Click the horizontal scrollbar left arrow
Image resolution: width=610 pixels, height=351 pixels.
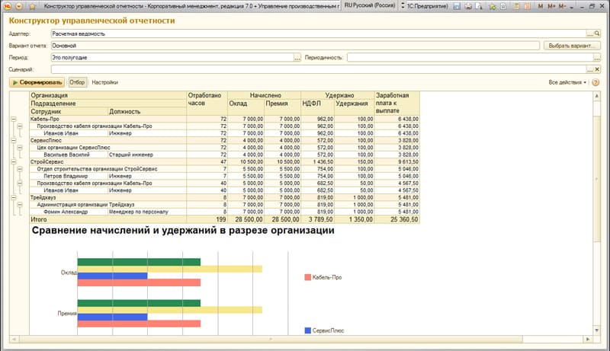click(14, 339)
